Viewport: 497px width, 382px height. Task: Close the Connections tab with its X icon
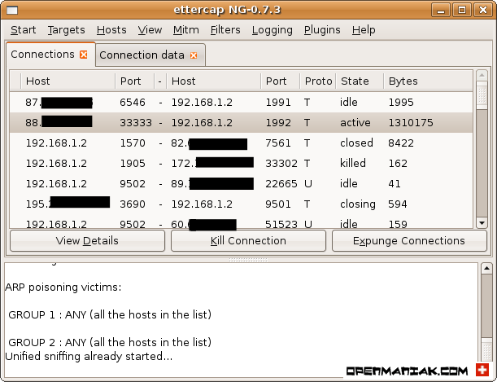83,55
